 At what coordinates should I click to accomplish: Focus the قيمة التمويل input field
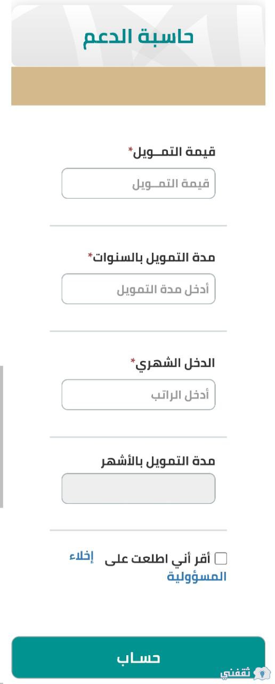coord(139,183)
